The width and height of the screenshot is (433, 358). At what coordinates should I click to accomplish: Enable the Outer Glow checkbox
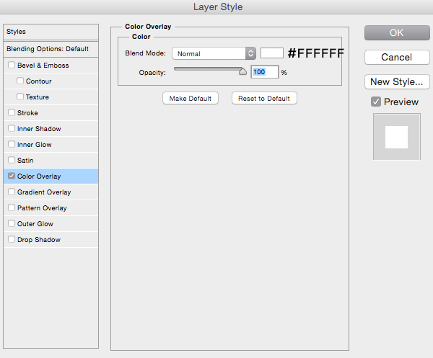tap(12, 223)
